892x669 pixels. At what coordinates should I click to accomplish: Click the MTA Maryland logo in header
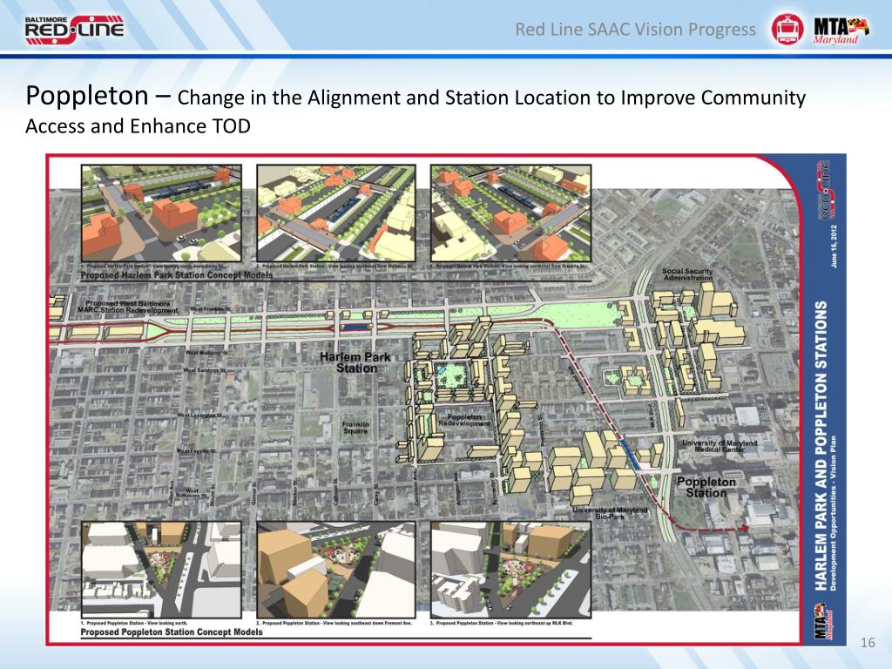pos(841,30)
